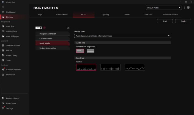Click the Aura Wallpaper label

click(x=13, y=36)
